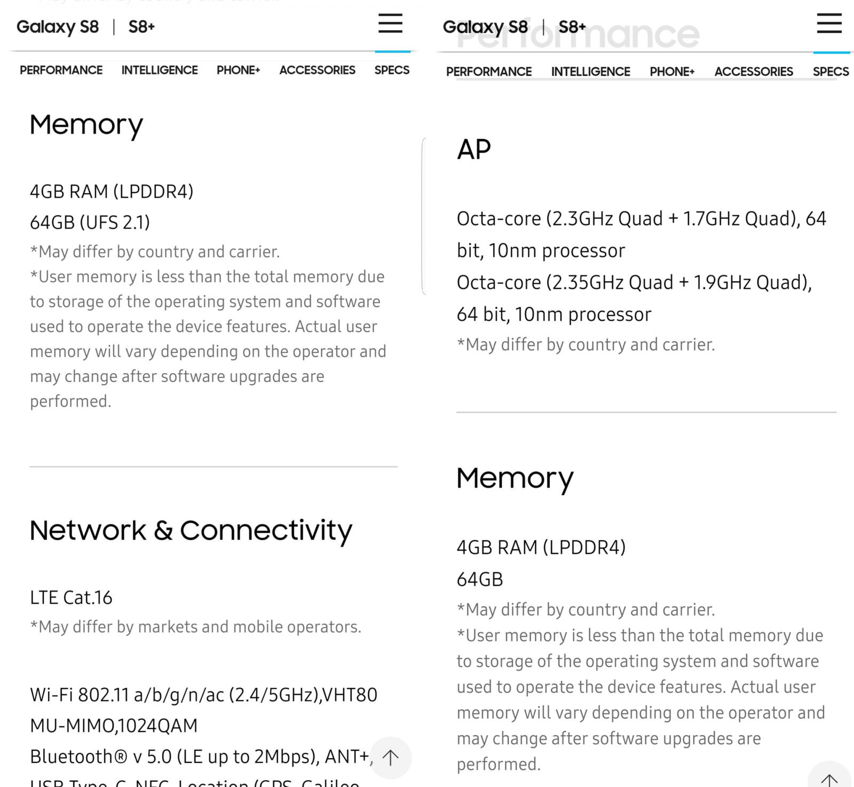This screenshot has height=787, width=854.
Task: Click the Network & Connectivity section heading
Action: [x=191, y=530]
